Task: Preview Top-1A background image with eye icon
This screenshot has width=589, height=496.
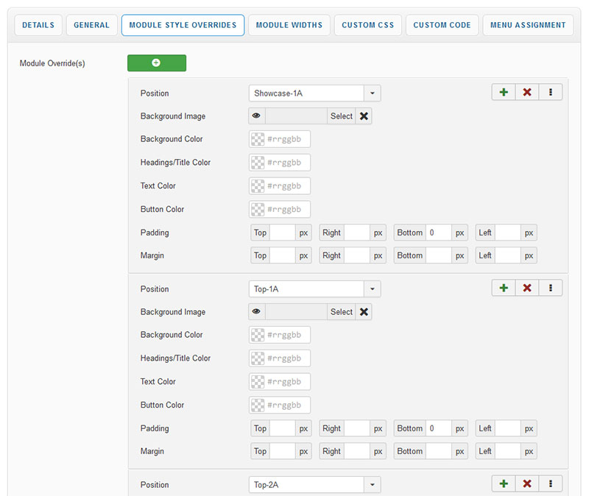Action: pos(257,312)
